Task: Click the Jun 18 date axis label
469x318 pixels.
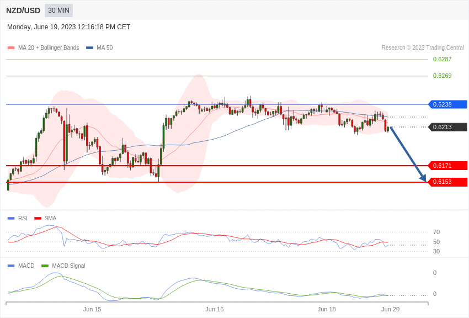Action: (x=327, y=309)
